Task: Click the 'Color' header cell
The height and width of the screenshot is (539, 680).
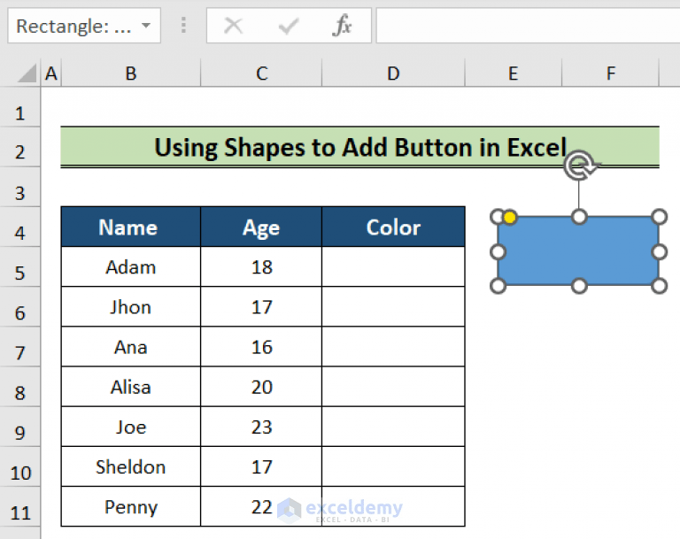Action: pos(393,227)
